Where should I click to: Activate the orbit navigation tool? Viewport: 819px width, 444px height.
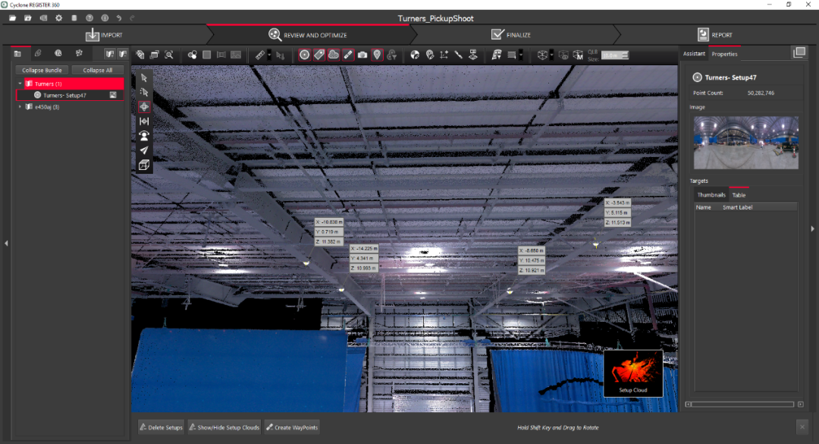click(144, 106)
